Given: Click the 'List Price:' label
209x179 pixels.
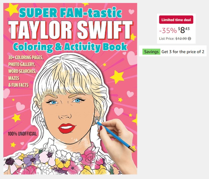Looking at the screenshot, I should [167, 38].
